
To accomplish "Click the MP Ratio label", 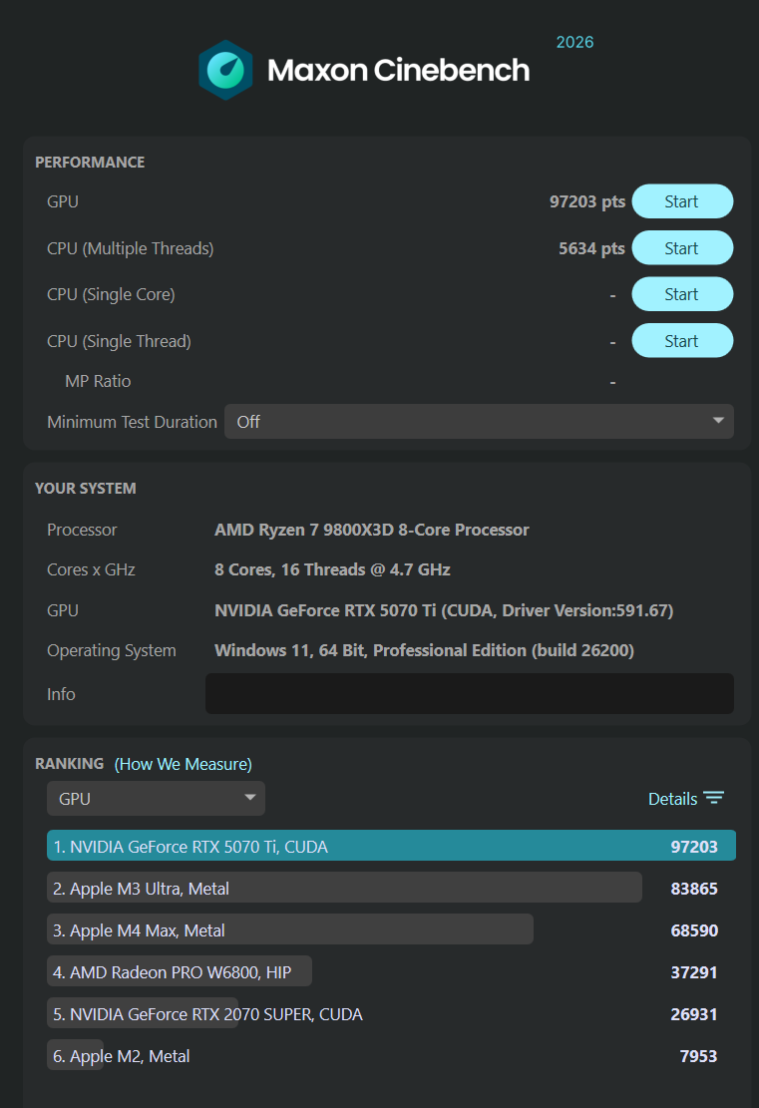I will [x=98, y=381].
